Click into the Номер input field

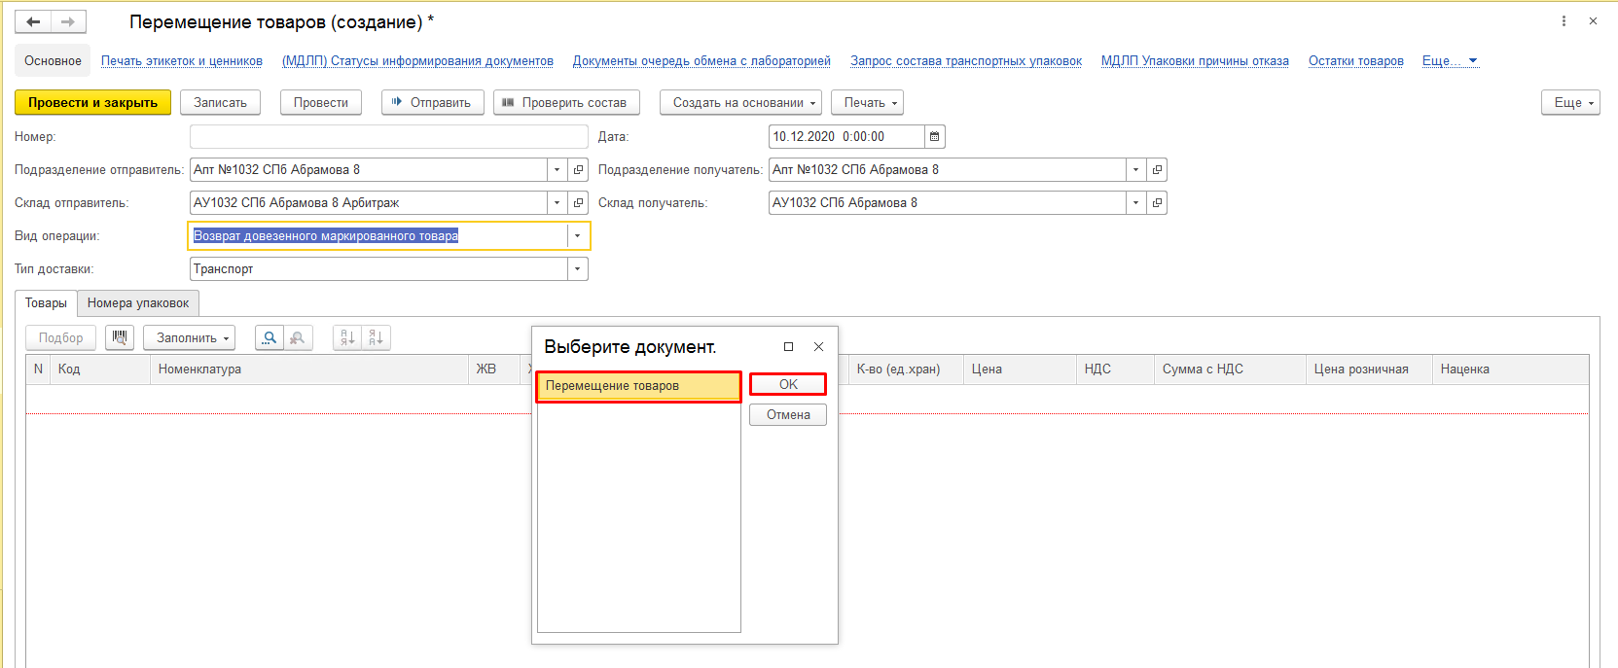coord(389,137)
